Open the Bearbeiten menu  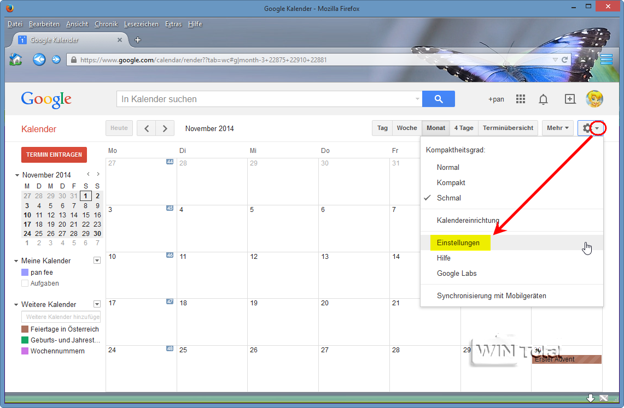44,24
